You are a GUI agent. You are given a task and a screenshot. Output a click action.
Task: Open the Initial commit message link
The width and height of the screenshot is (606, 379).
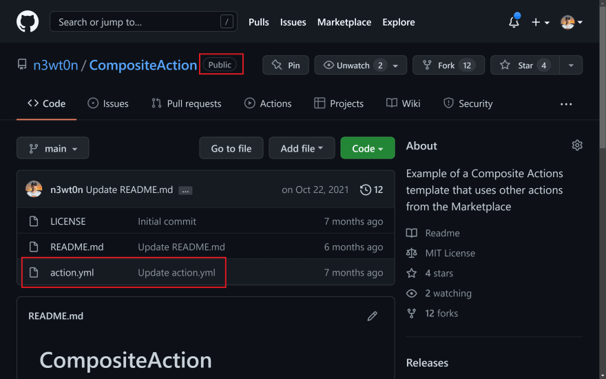pyautogui.click(x=167, y=222)
